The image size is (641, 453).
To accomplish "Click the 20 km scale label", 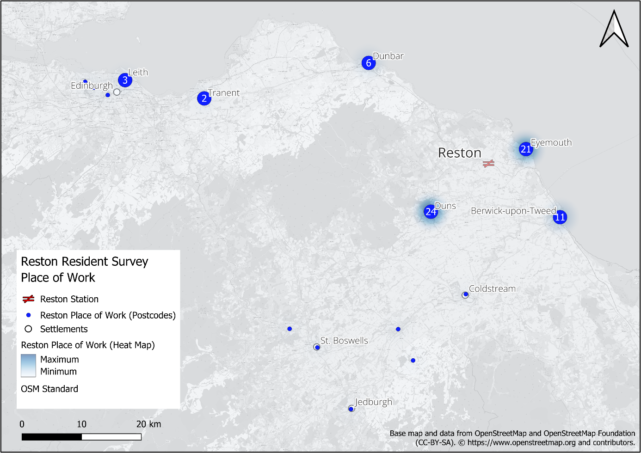I will coord(148,424).
